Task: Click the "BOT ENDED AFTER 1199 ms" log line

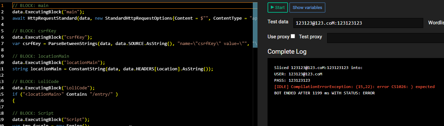Action: [324, 93]
